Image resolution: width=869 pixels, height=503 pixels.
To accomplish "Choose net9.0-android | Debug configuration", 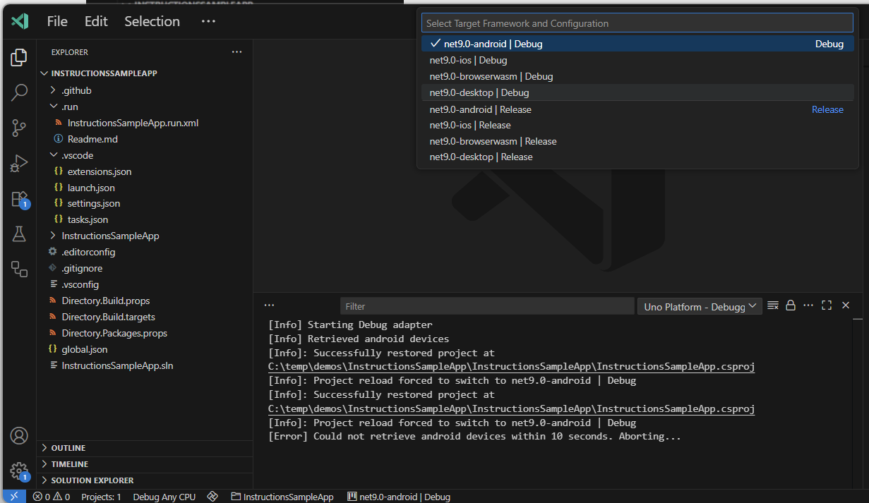I will [637, 44].
